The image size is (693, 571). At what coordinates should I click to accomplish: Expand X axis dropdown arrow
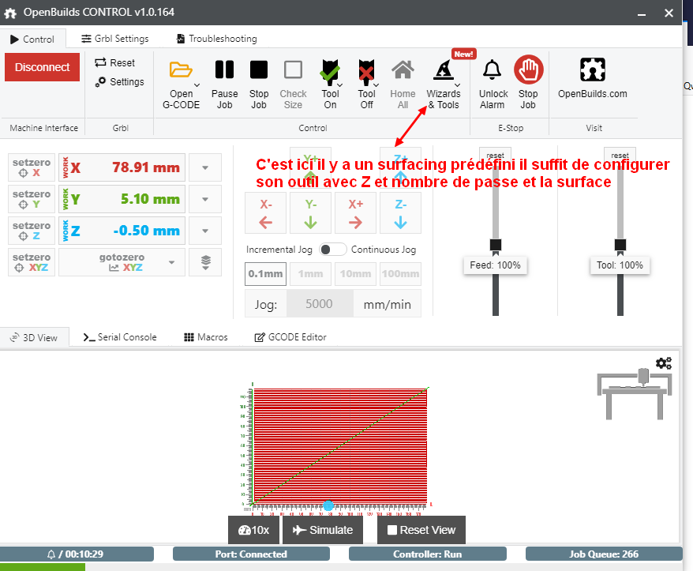[x=205, y=167]
